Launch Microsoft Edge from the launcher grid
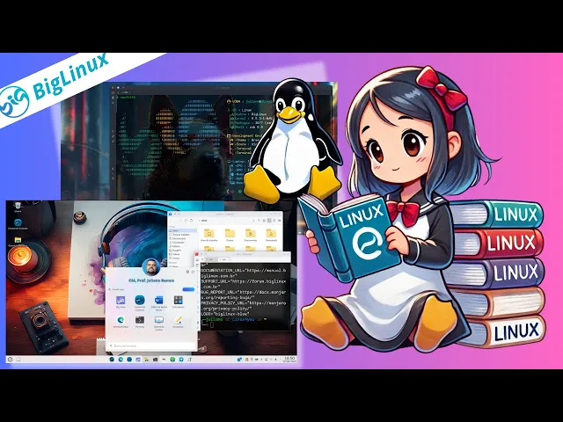563x422 pixels. pos(121,320)
